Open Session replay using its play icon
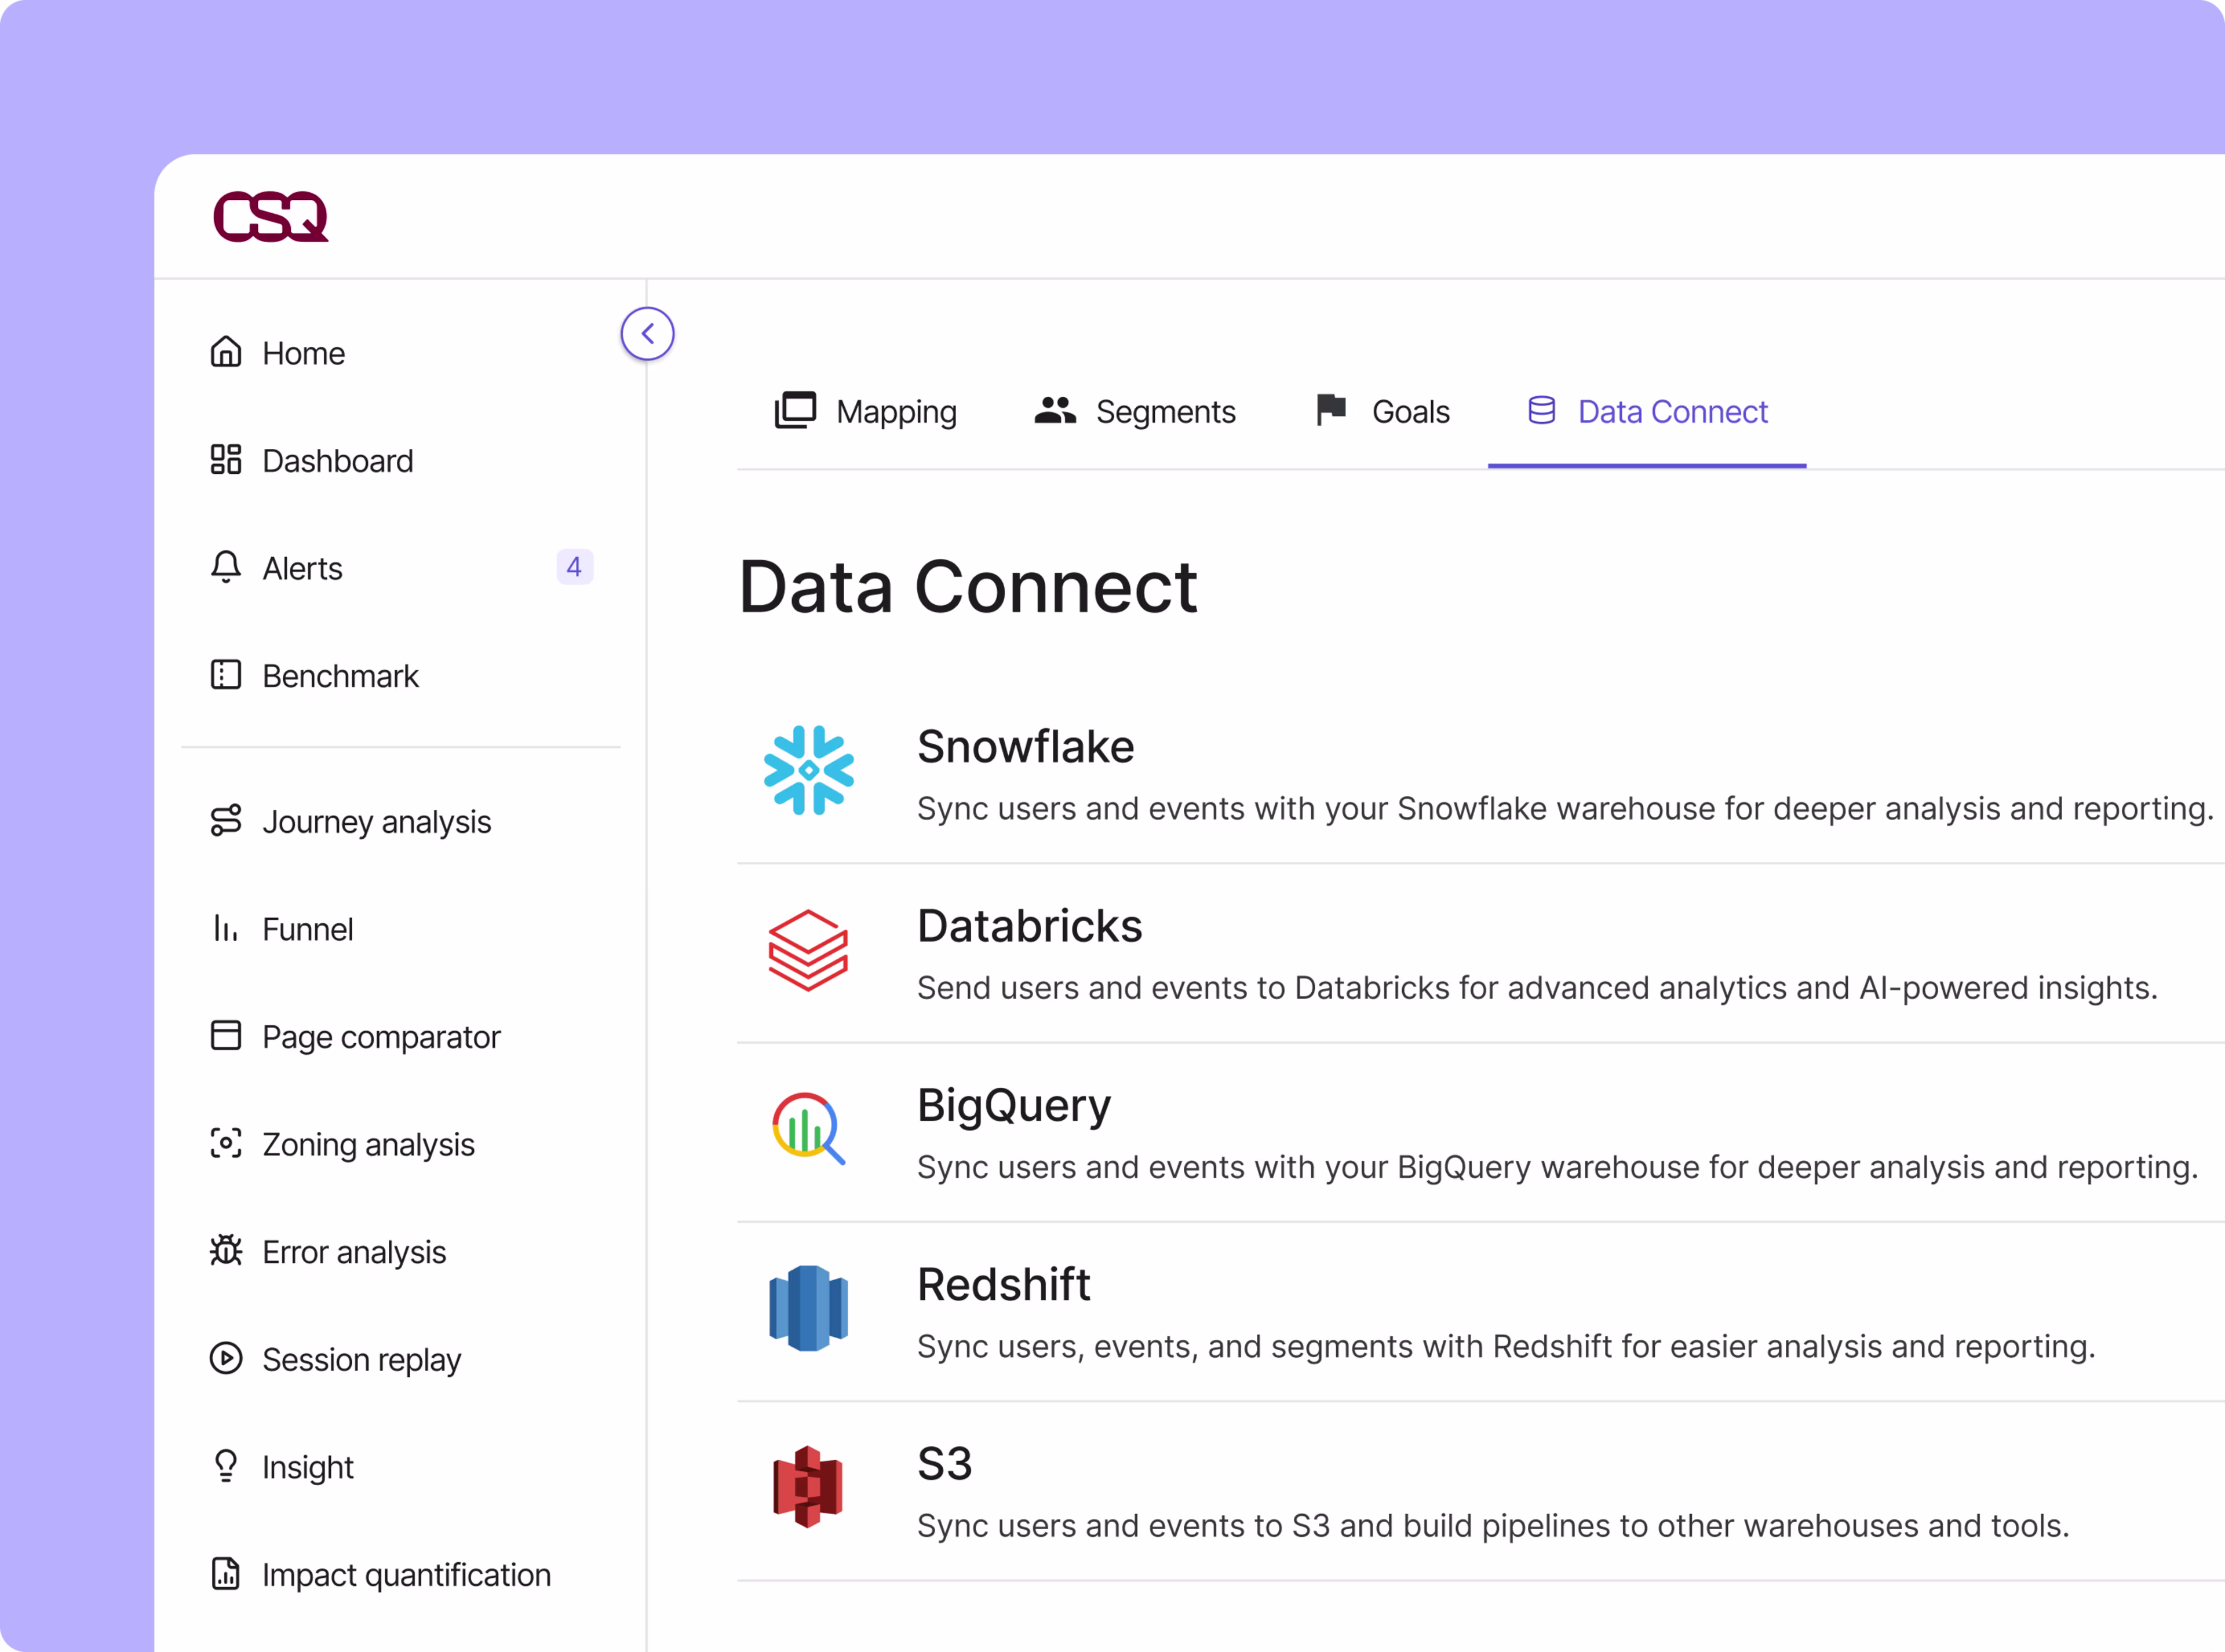The height and width of the screenshot is (1652, 2225). [x=226, y=1359]
